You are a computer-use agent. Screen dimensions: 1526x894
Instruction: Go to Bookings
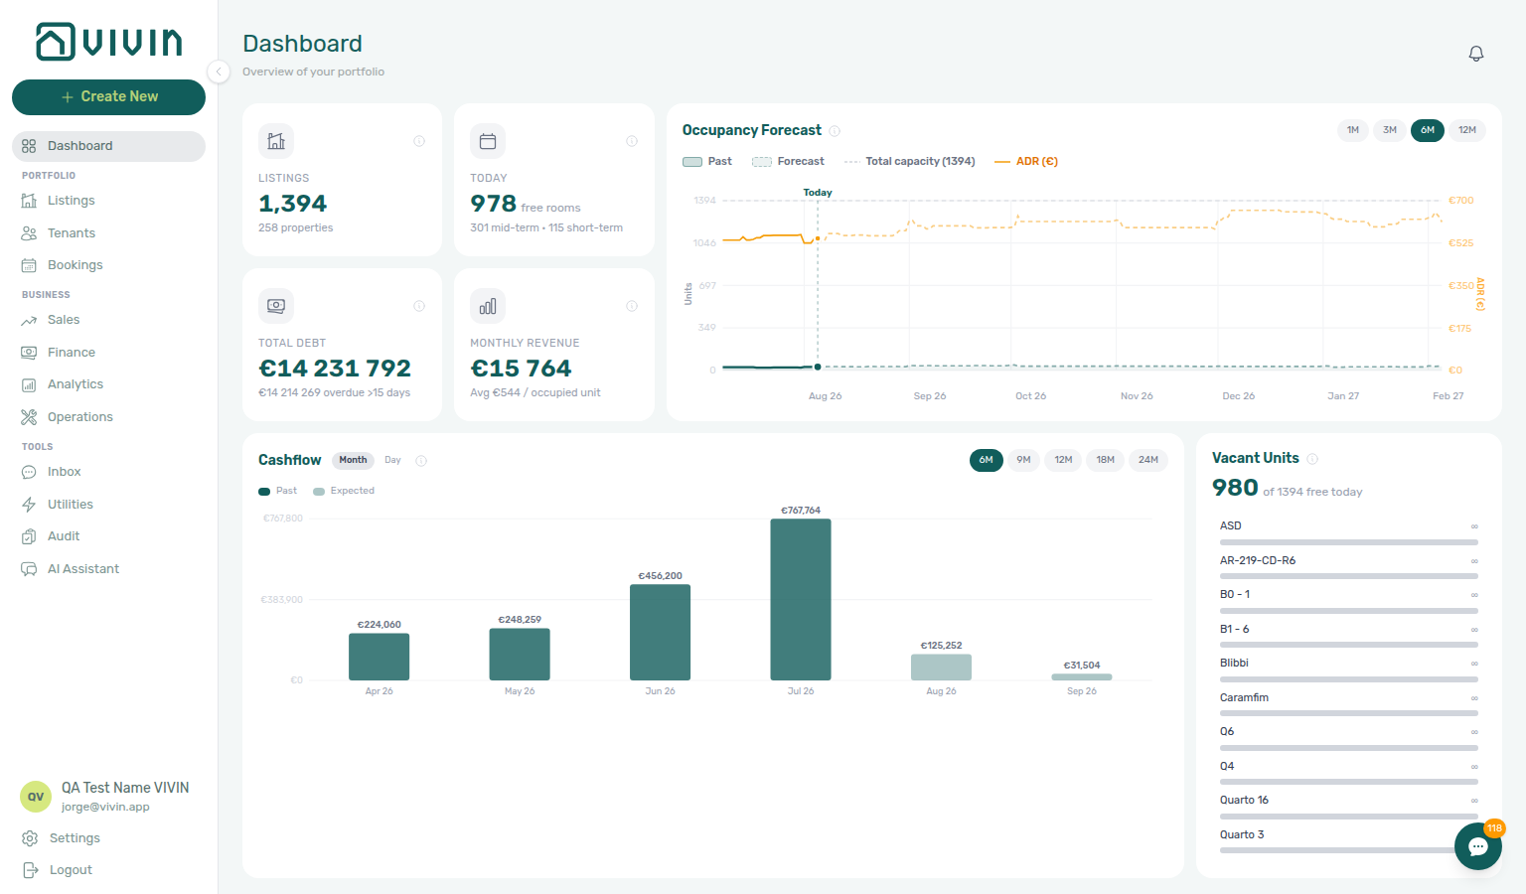(108, 265)
